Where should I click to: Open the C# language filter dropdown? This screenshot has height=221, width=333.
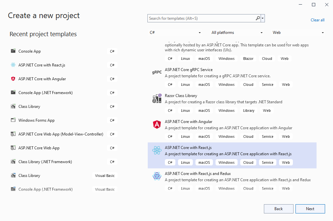(175, 33)
